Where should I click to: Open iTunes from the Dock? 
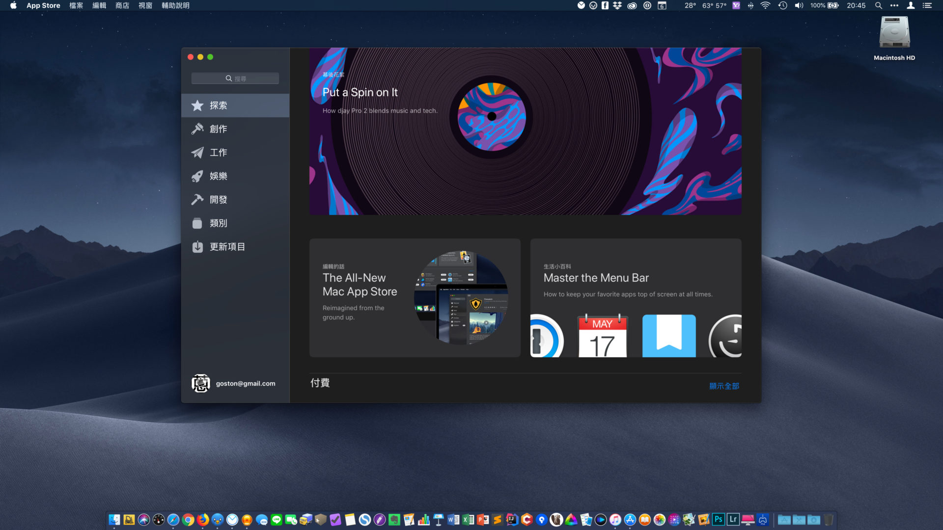tap(615, 520)
